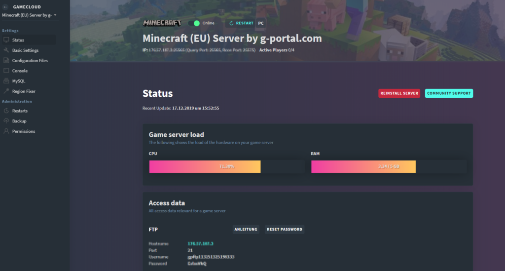
Task: Click the Active Players 0/4 text
Action: click(277, 50)
